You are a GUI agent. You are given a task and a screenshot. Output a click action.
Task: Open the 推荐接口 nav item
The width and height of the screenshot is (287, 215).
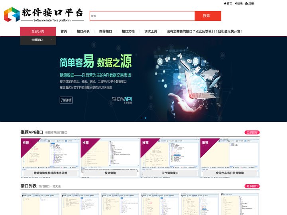(x=106, y=31)
